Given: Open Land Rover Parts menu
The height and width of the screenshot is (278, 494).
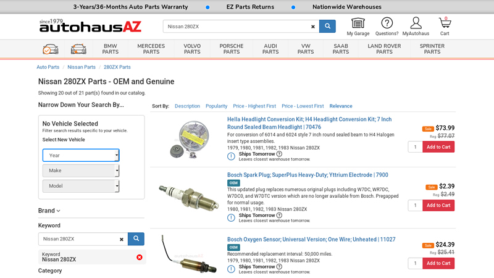Looking at the screenshot, I should pos(384,49).
